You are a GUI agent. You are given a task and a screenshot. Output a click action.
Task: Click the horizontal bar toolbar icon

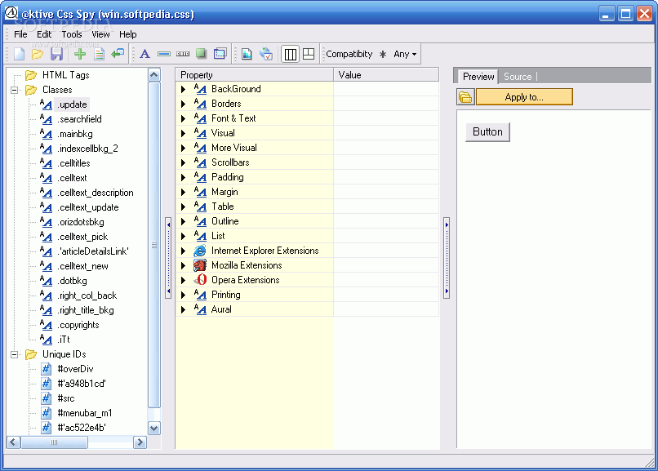tap(163, 54)
